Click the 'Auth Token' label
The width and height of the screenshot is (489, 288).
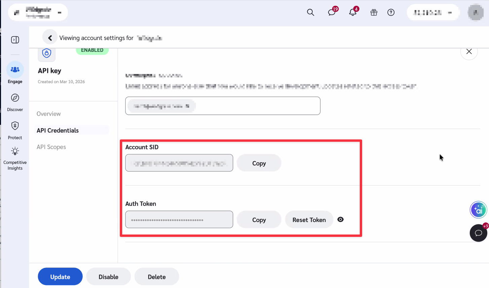(141, 204)
